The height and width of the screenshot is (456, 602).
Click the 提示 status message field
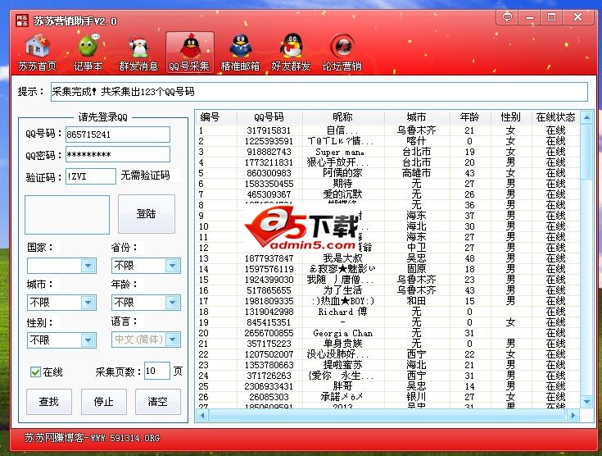(319, 92)
